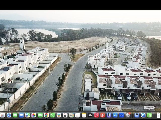161x120 pixels.
Task: Open Calendar showing date 15
Action: (x=65, y=115)
